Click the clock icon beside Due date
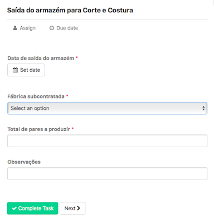 (x=52, y=28)
